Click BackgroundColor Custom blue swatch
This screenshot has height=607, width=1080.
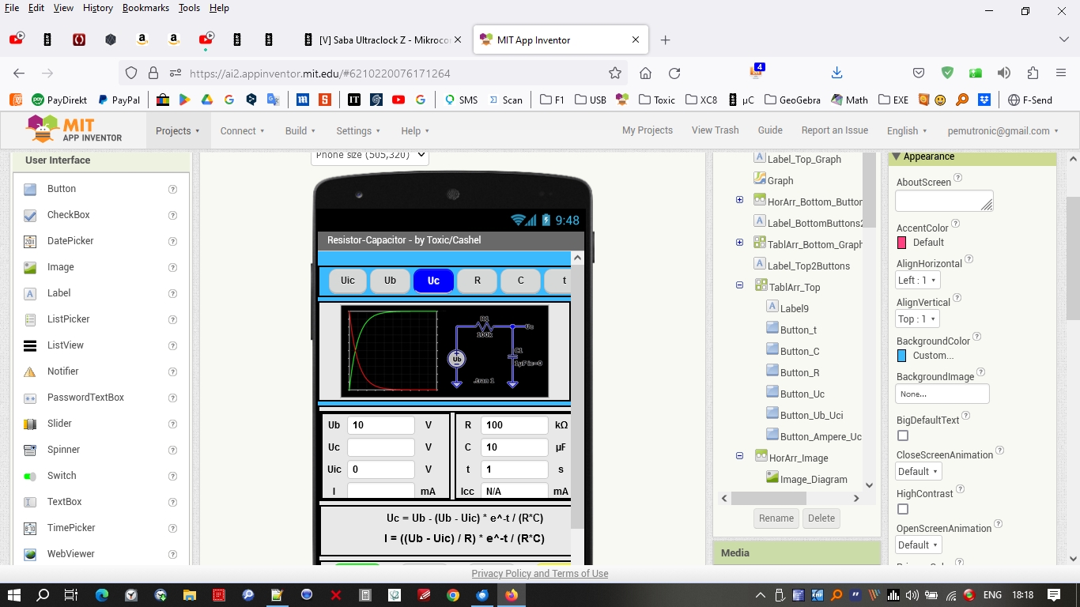902,356
